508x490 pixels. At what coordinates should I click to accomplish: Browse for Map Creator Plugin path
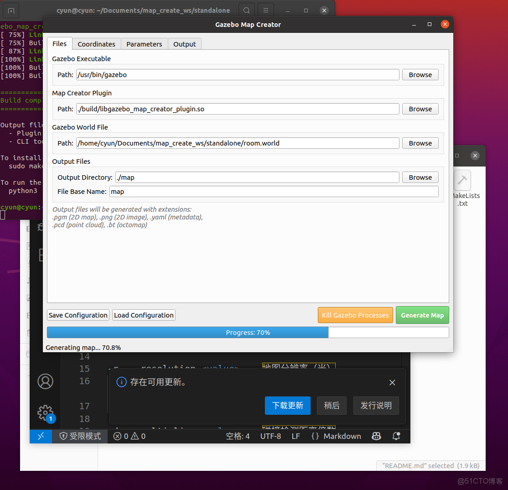[420, 109]
